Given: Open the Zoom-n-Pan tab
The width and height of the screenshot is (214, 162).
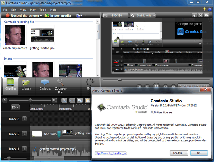Looking at the screenshot, I should pyautogui.click(x=61, y=86).
